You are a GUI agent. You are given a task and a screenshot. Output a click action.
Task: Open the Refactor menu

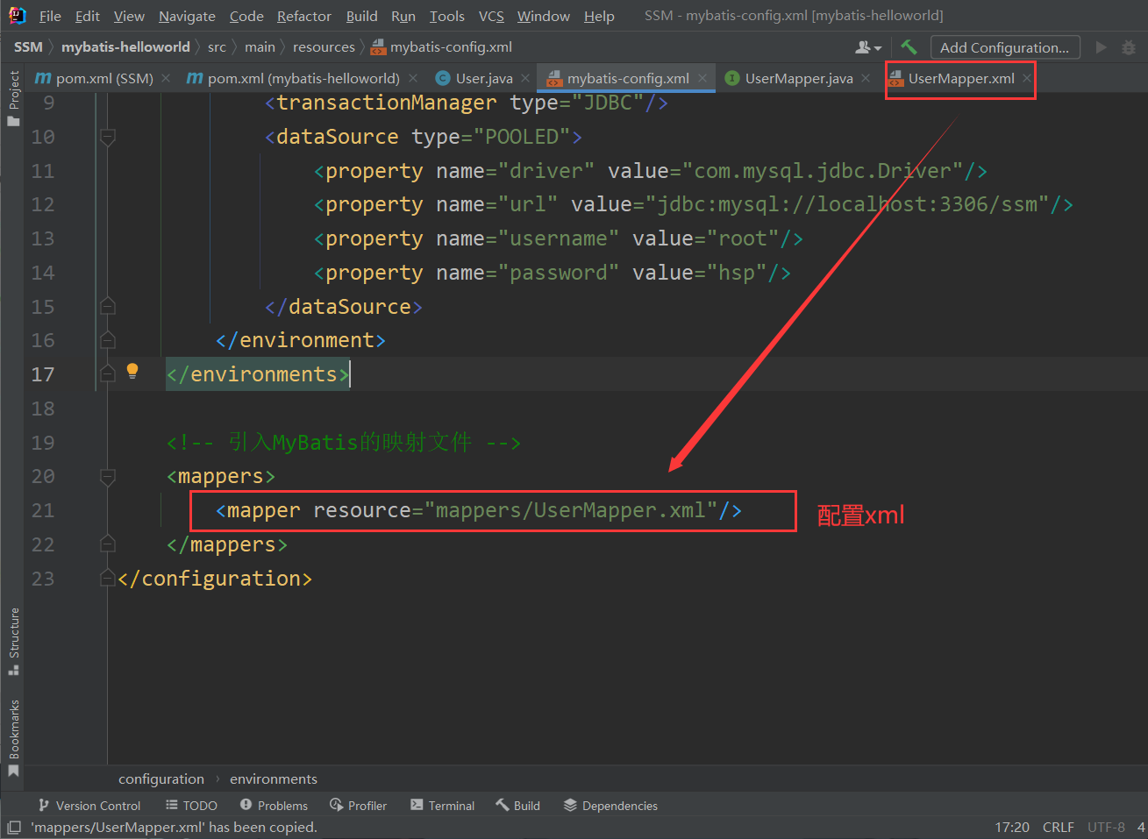304,16
